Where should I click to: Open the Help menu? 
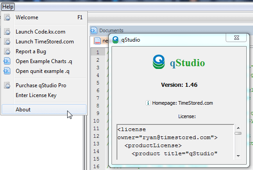tap(8, 7)
